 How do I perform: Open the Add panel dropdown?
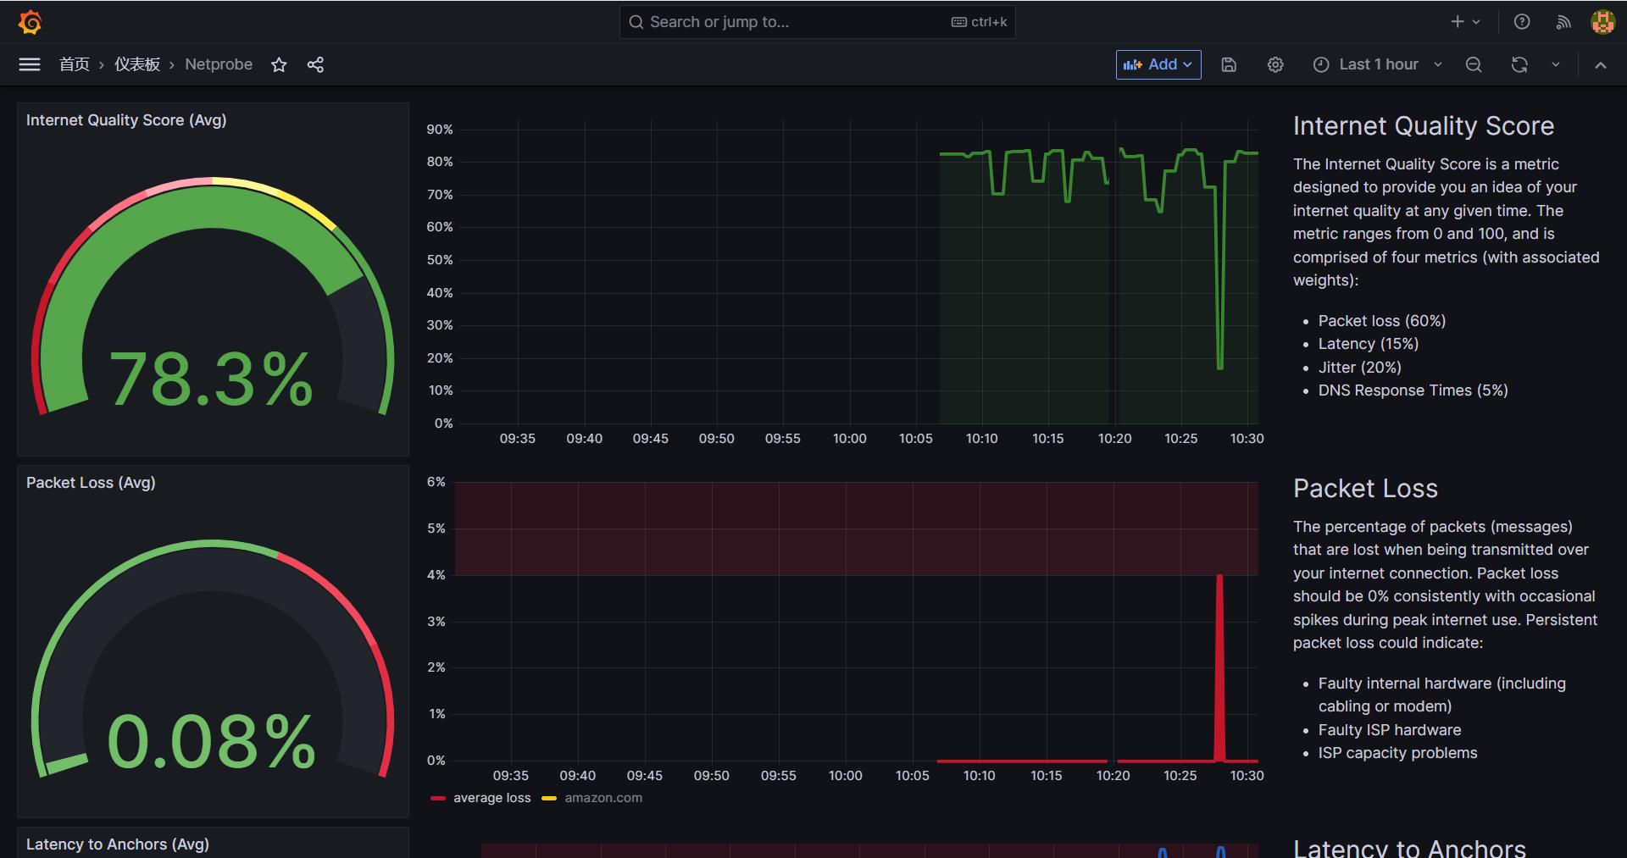tap(1158, 64)
